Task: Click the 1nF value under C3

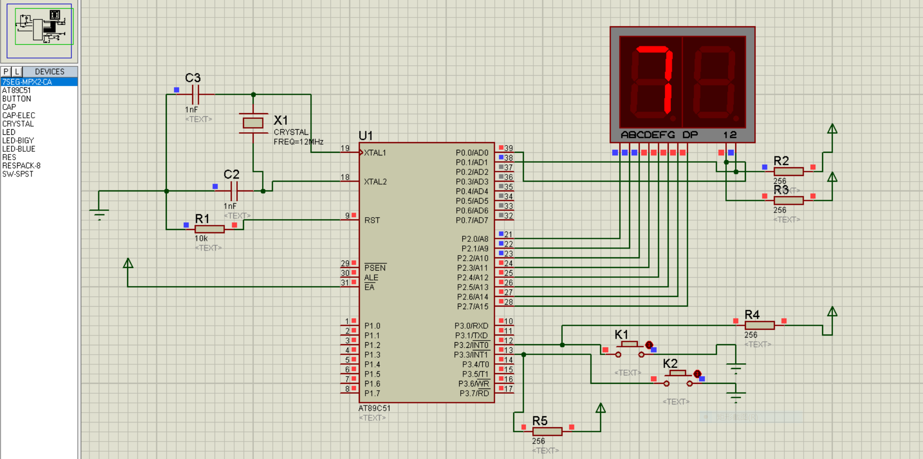Action: (191, 110)
